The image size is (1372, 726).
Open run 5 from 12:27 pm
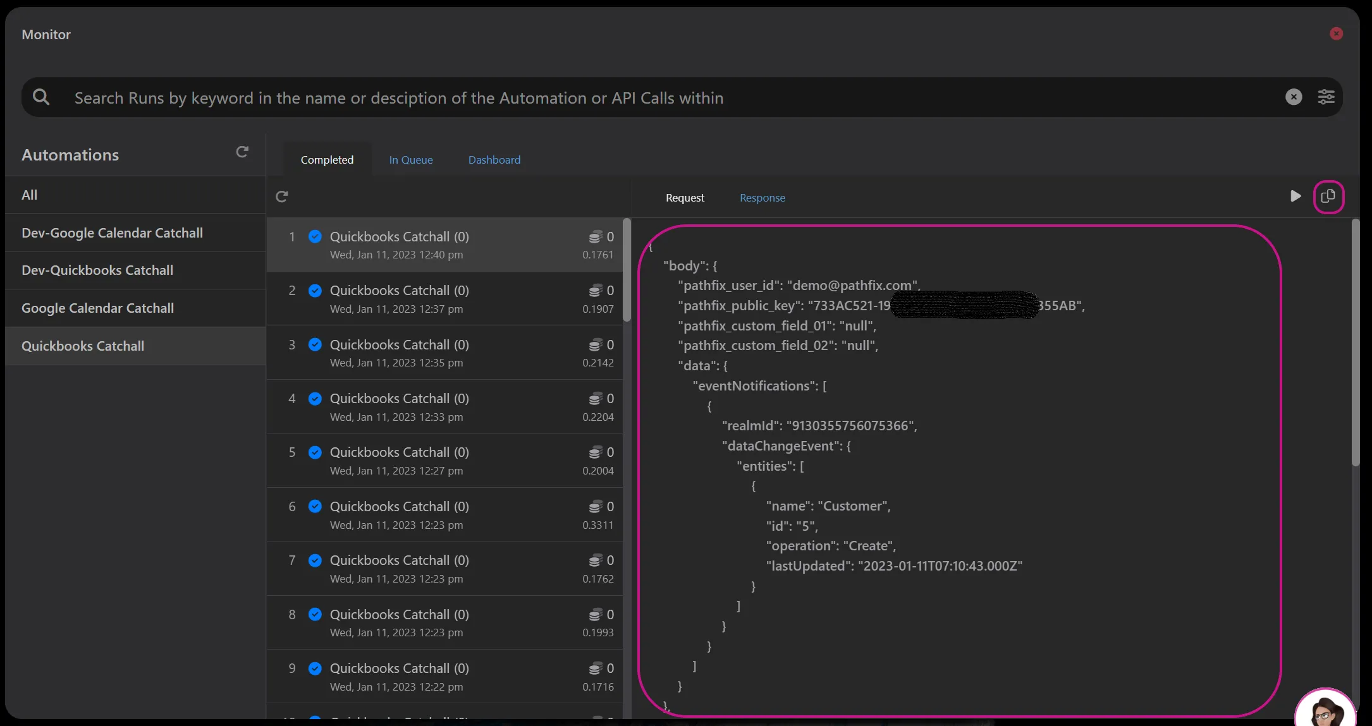[x=444, y=461]
